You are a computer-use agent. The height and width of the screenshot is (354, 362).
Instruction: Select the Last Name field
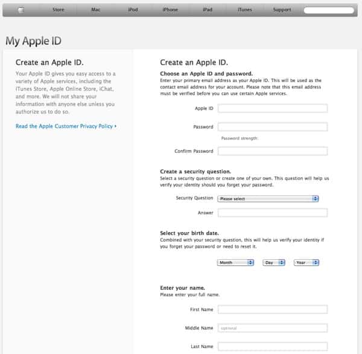coord(273,346)
